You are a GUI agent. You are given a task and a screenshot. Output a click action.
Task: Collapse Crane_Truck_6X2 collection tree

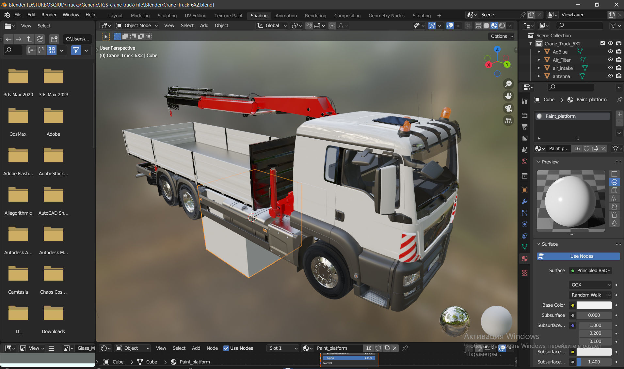click(x=531, y=43)
